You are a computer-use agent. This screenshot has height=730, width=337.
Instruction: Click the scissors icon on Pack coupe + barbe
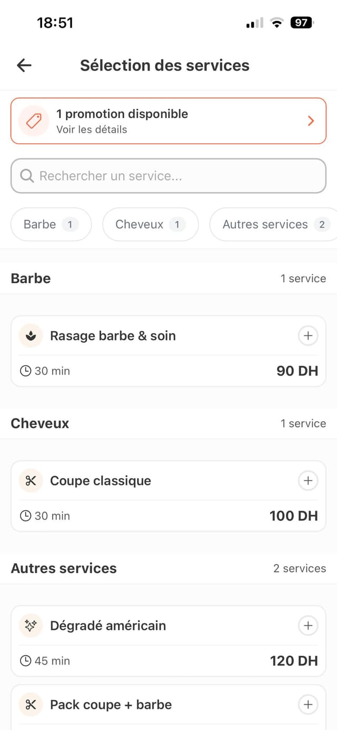point(30,705)
